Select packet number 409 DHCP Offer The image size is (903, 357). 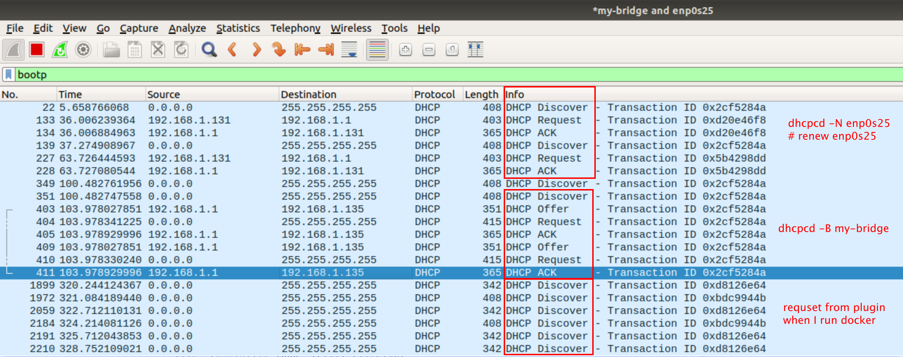pyautogui.click(x=451, y=247)
